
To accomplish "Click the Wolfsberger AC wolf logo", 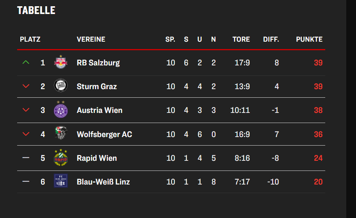I will [60, 134].
